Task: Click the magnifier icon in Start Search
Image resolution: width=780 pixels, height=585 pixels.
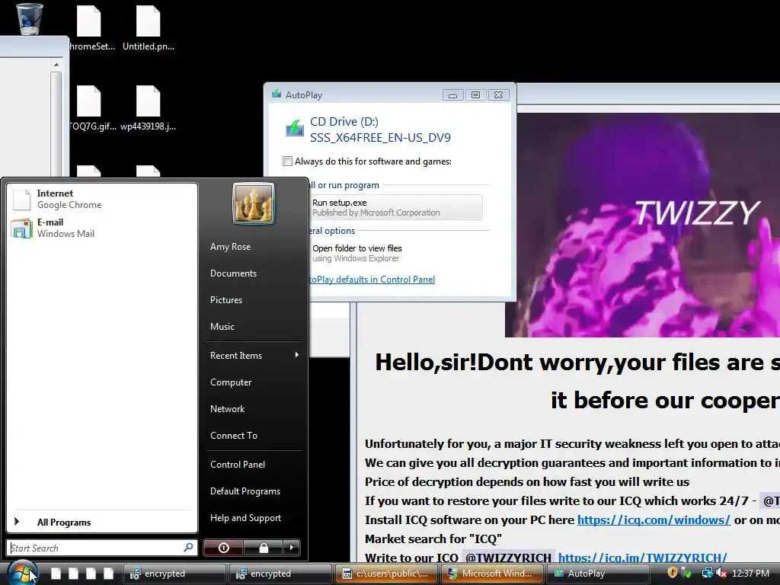Action: [x=189, y=548]
